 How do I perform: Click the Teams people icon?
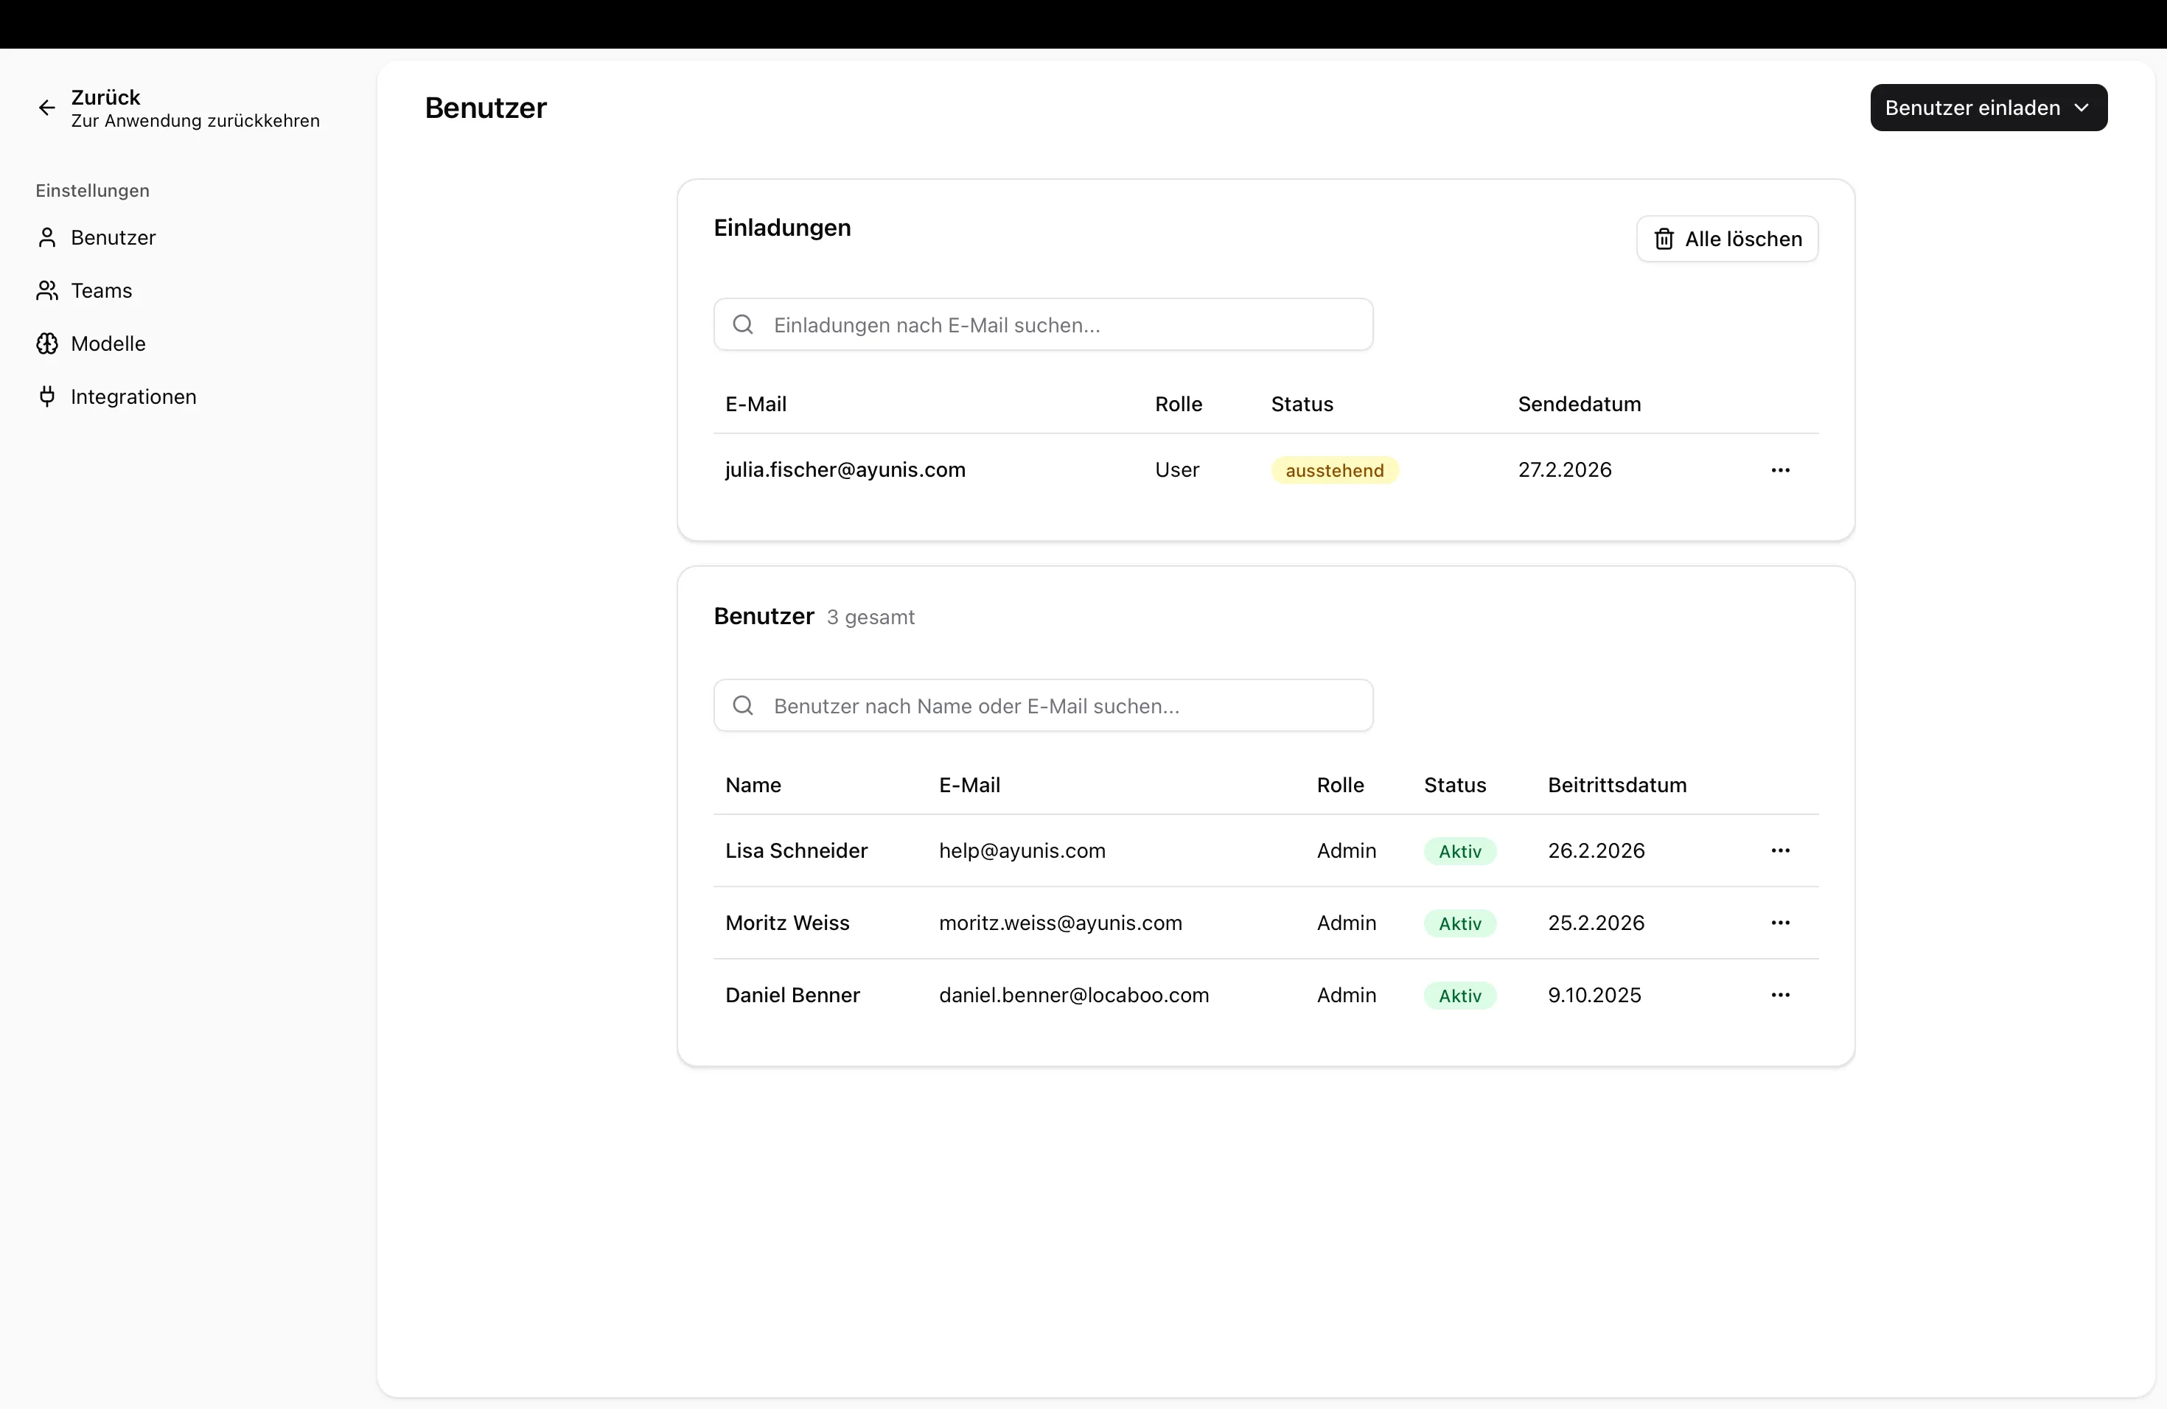pyautogui.click(x=46, y=290)
